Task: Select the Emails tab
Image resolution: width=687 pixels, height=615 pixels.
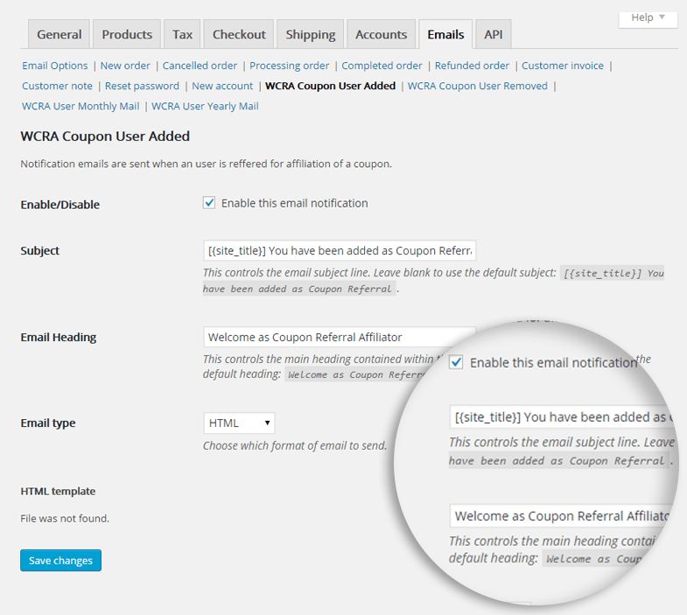Action: [x=445, y=34]
